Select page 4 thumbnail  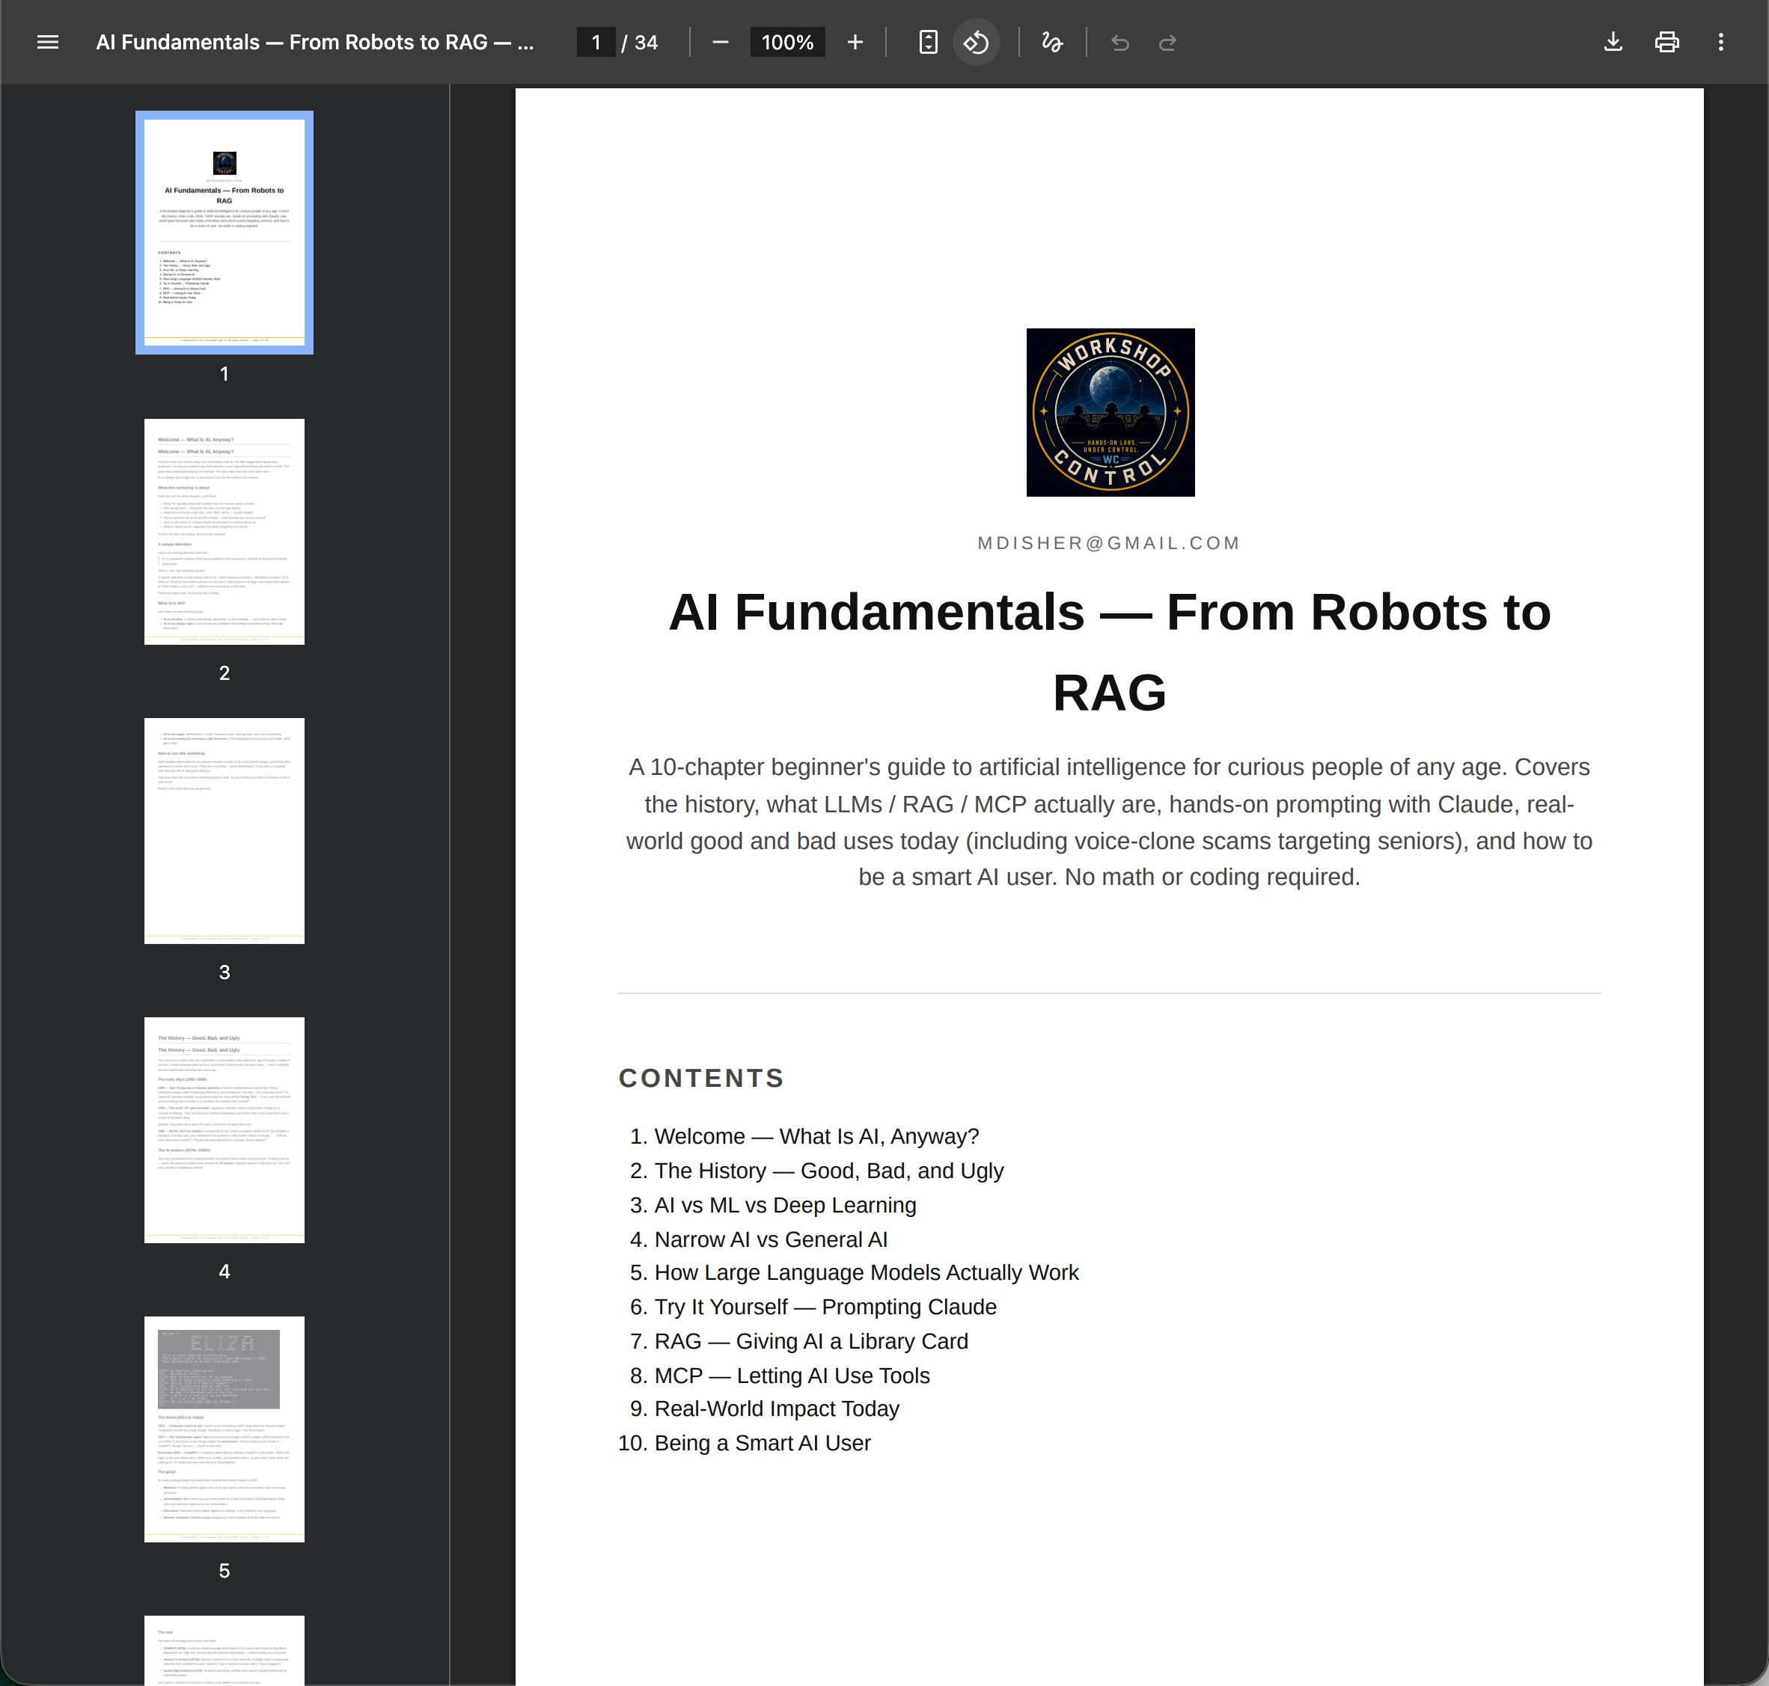pos(224,1129)
